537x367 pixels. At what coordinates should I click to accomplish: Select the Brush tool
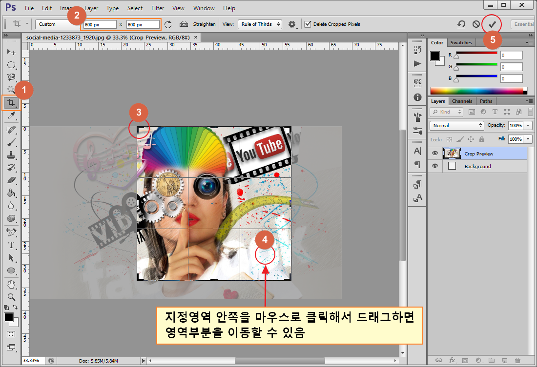11,142
